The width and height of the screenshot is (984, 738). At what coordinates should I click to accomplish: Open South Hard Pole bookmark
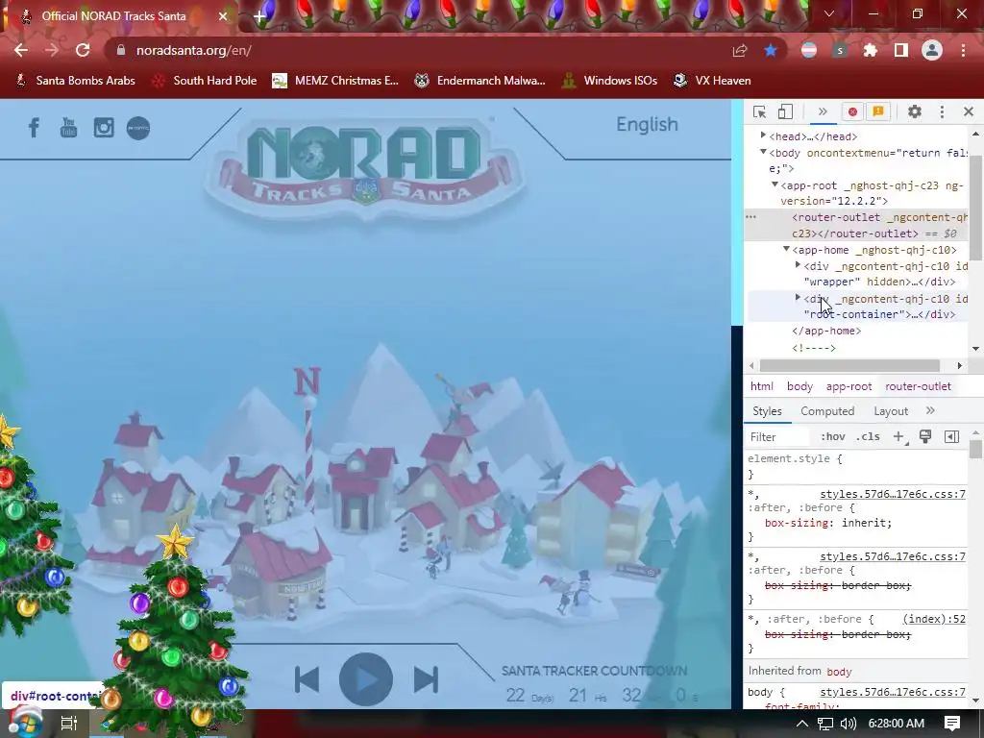pyautogui.click(x=205, y=81)
